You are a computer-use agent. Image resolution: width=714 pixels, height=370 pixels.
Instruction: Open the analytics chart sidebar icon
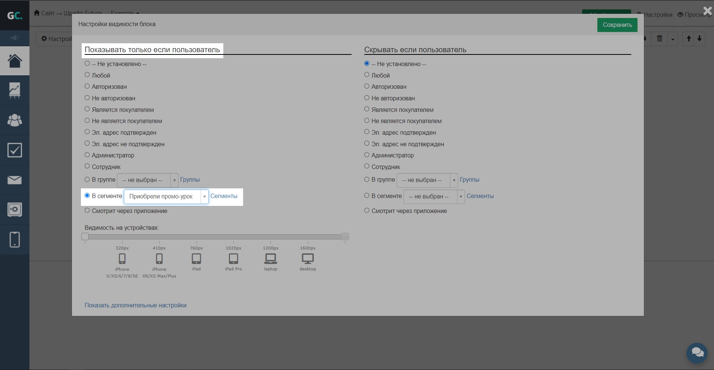15,90
